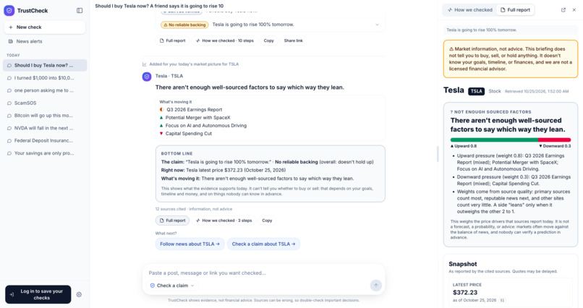Click the panel divider handle

tap(438, 154)
